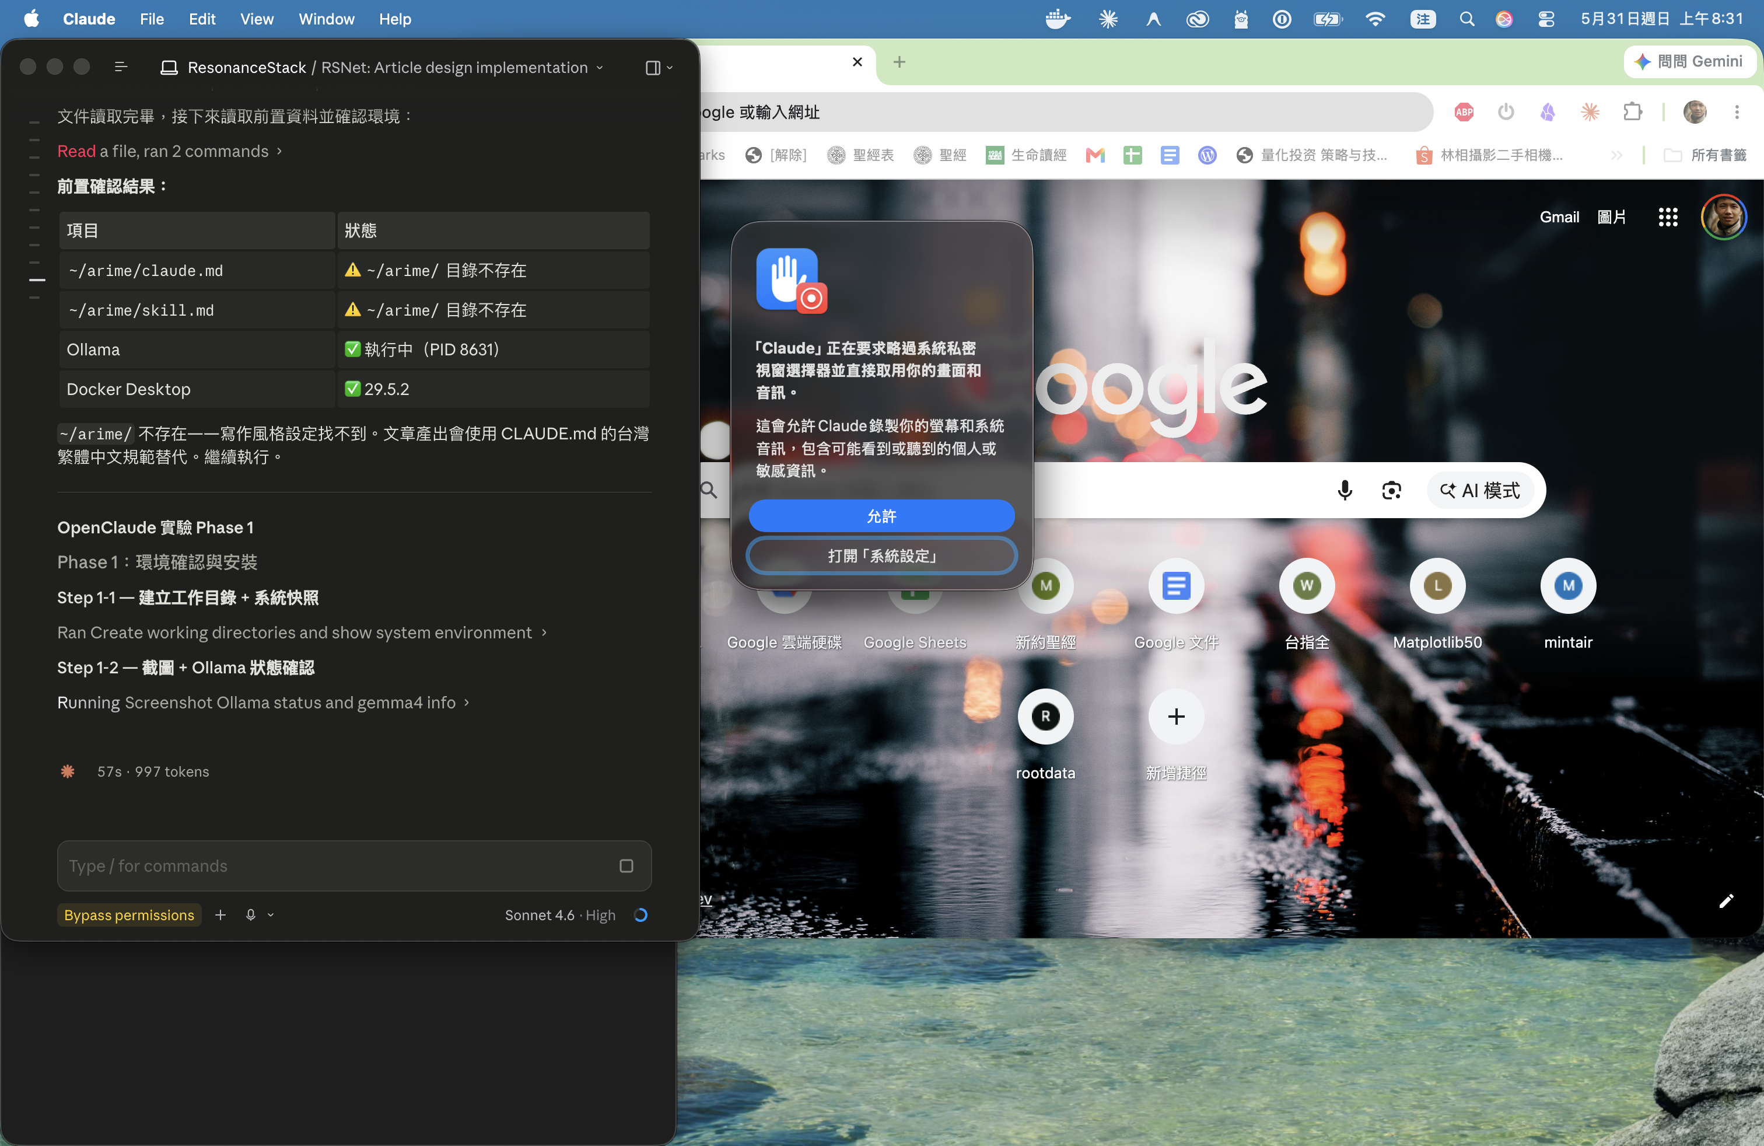The width and height of the screenshot is (1764, 1146).
Task: Allow Claude screen recording access
Action: [881, 516]
